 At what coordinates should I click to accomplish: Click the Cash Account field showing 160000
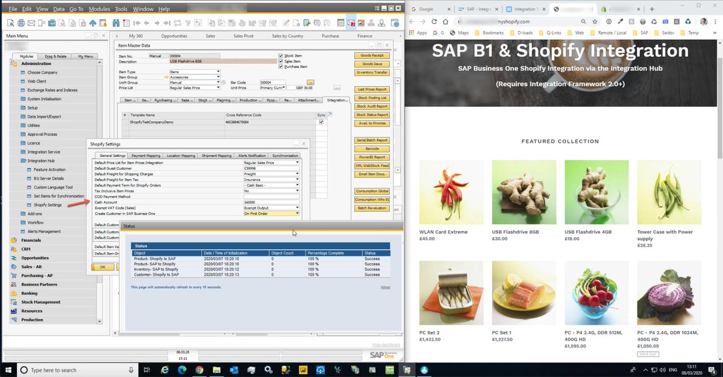click(271, 202)
